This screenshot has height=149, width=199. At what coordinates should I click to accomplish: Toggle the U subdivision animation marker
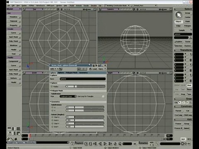pyautogui.click(x=52, y=107)
